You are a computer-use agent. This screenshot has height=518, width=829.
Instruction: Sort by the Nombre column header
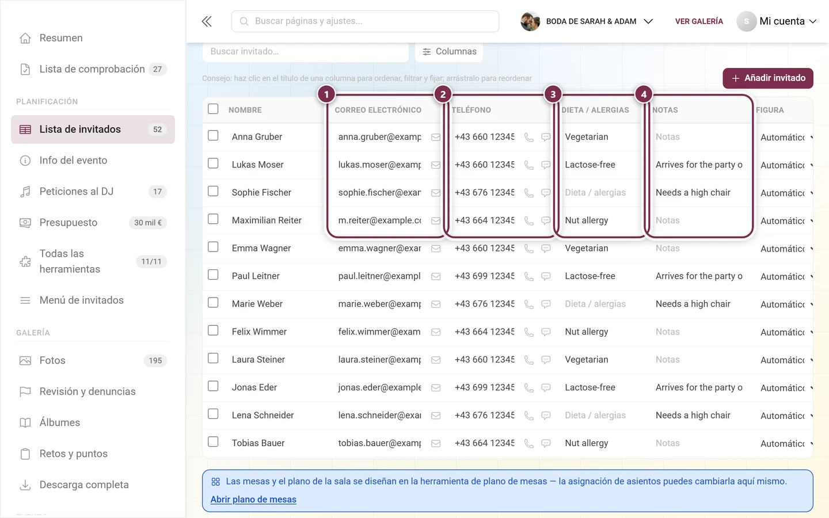245,110
